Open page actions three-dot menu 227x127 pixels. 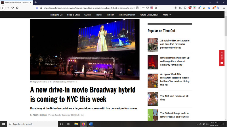tap(143, 8)
